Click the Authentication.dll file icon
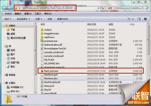151x106 pixels. [x=42, y=45]
